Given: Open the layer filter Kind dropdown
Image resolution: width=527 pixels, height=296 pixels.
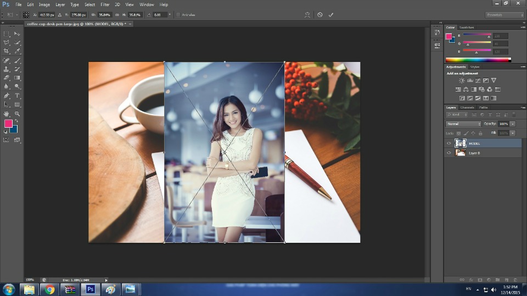Looking at the screenshot, I should 457,115.
